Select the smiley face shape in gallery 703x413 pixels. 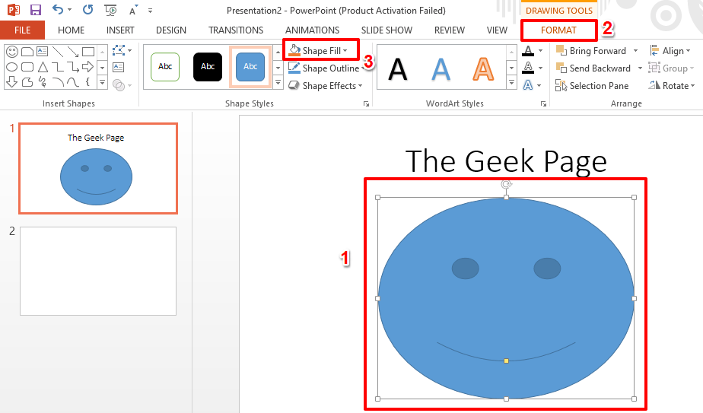pos(12,52)
